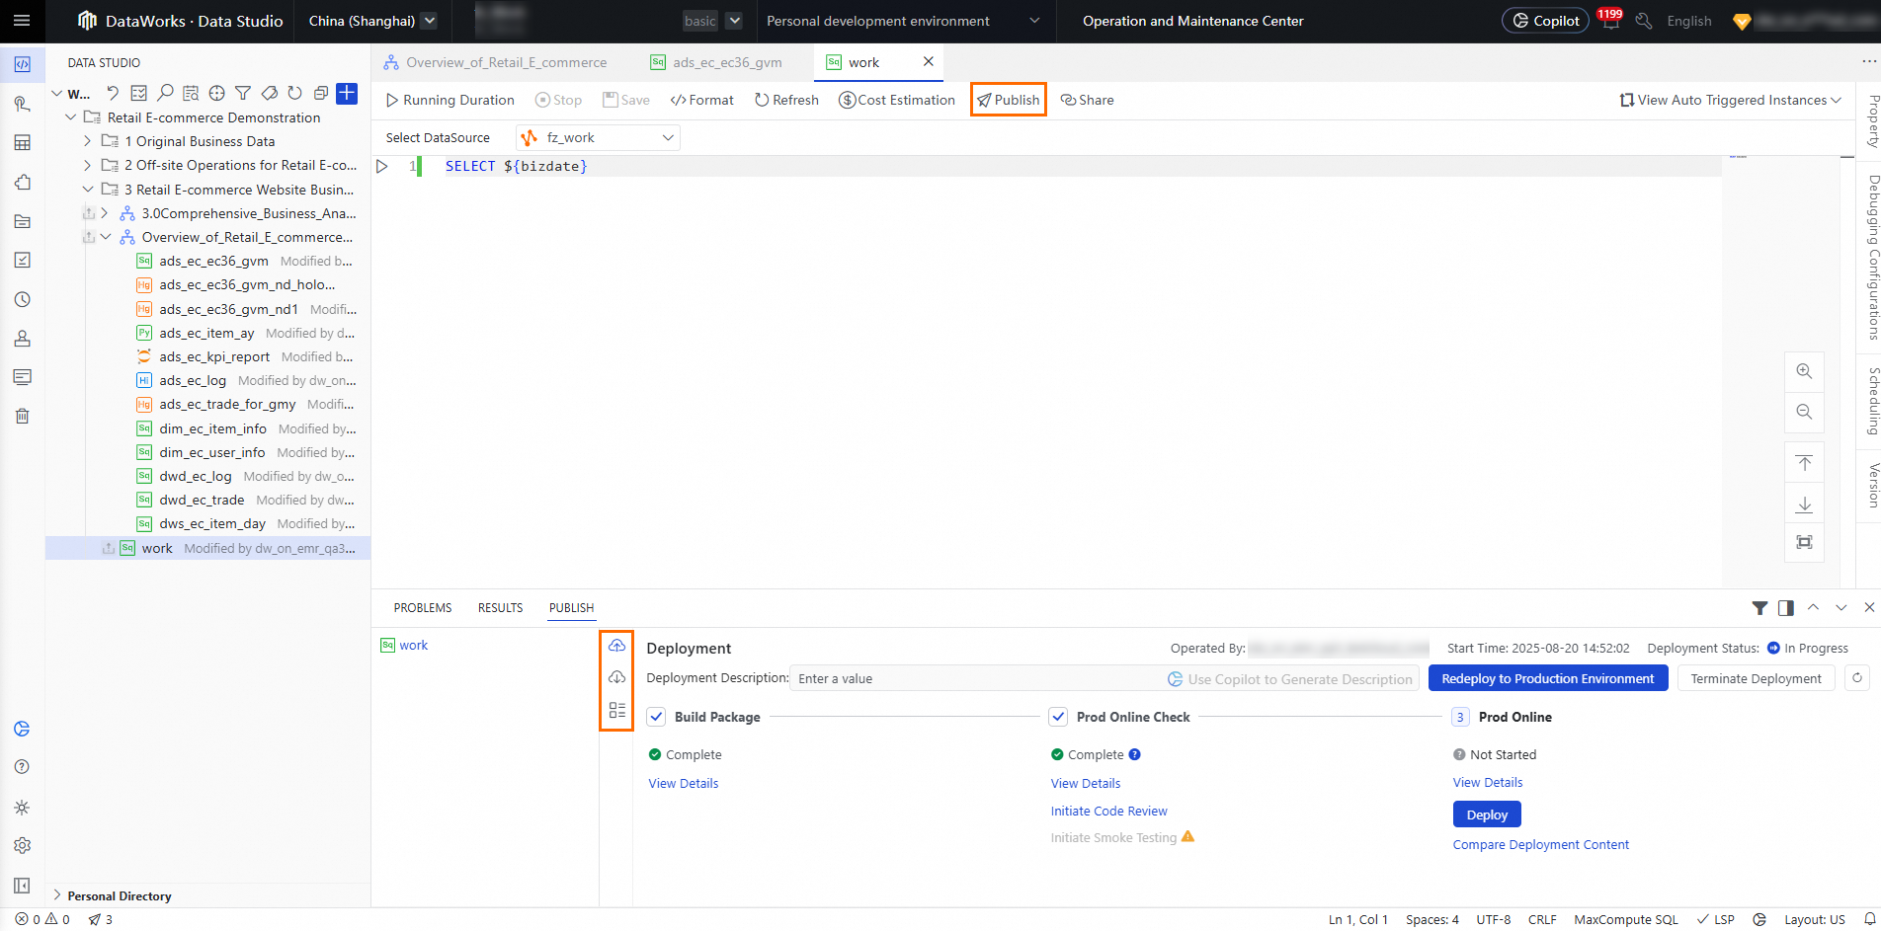
Task: Click the cloud upload icon in publish panel
Action: pos(616,646)
